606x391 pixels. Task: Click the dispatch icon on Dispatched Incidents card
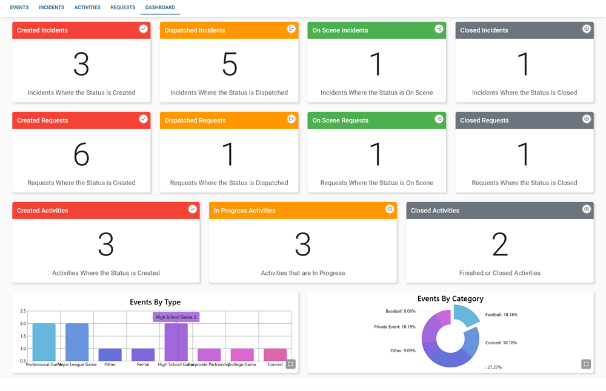(x=291, y=29)
